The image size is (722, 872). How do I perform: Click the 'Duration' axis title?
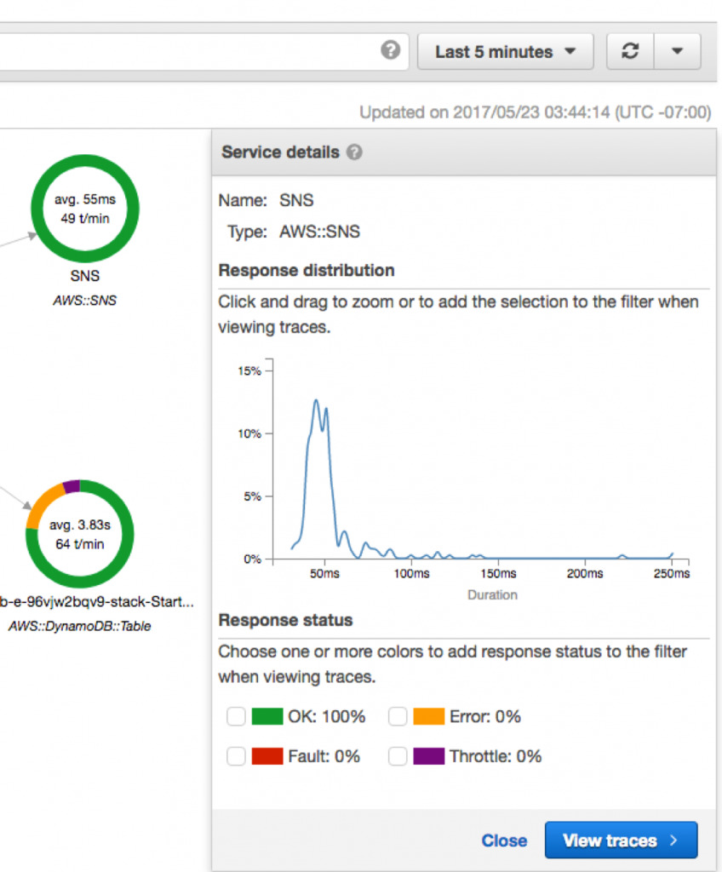492,595
